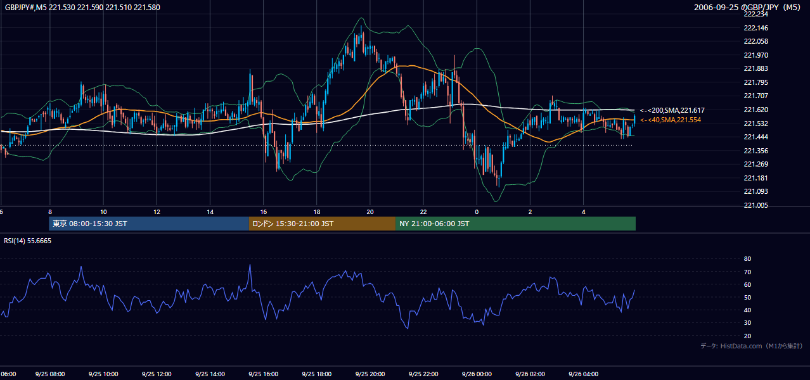Click the RSI scale value 80
Screen dimensions: 810x380
coord(747,259)
